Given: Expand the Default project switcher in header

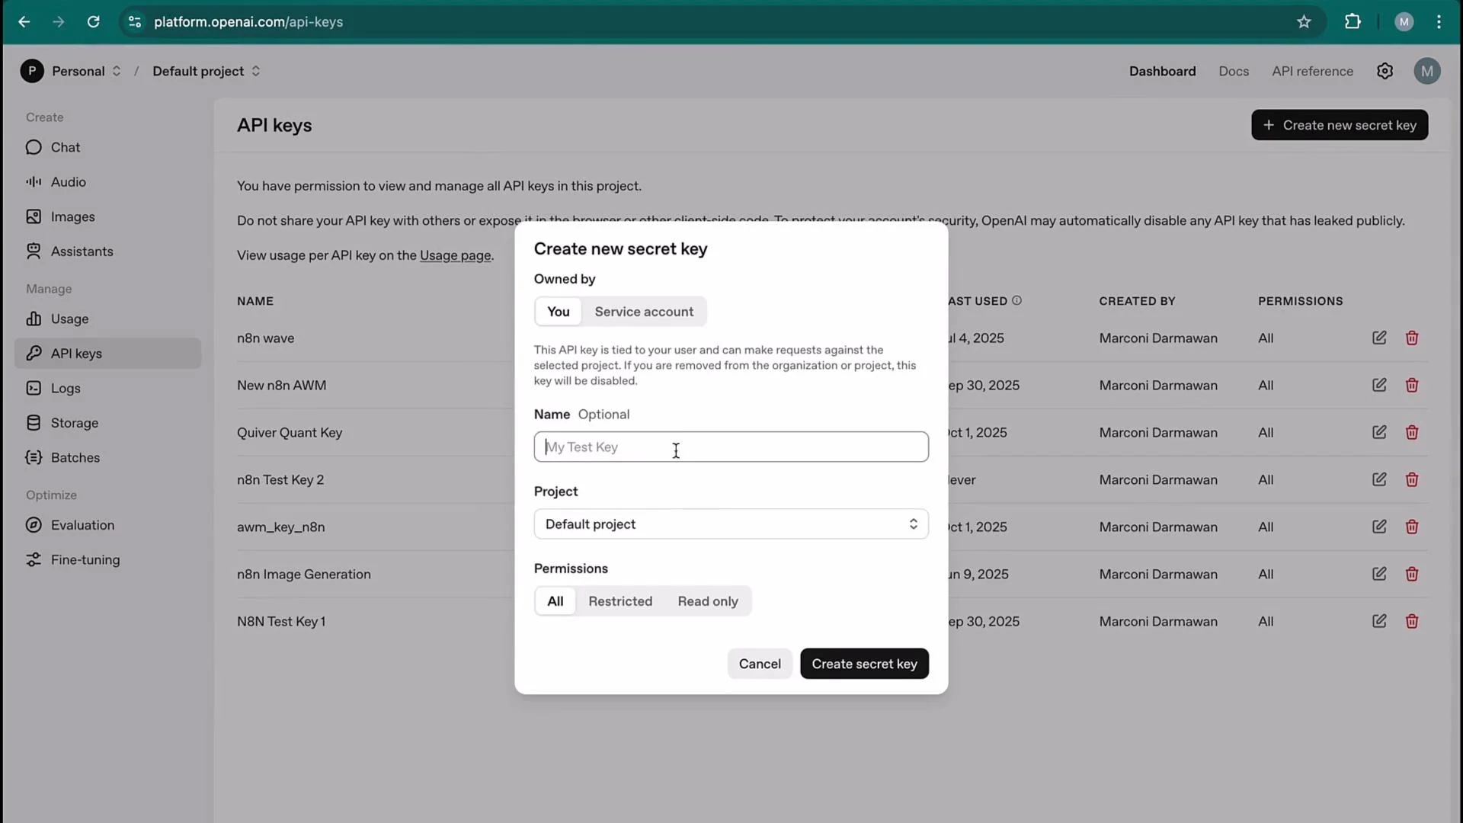Looking at the screenshot, I should click(x=256, y=71).
